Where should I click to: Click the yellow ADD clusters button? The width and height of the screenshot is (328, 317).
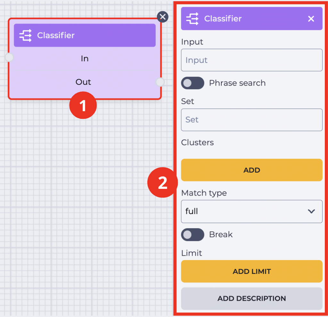click(252, 170)
